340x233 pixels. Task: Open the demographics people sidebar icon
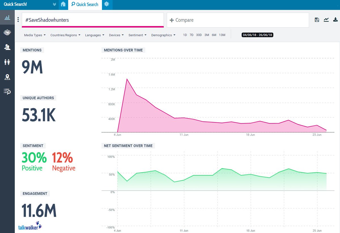(7, 62)
